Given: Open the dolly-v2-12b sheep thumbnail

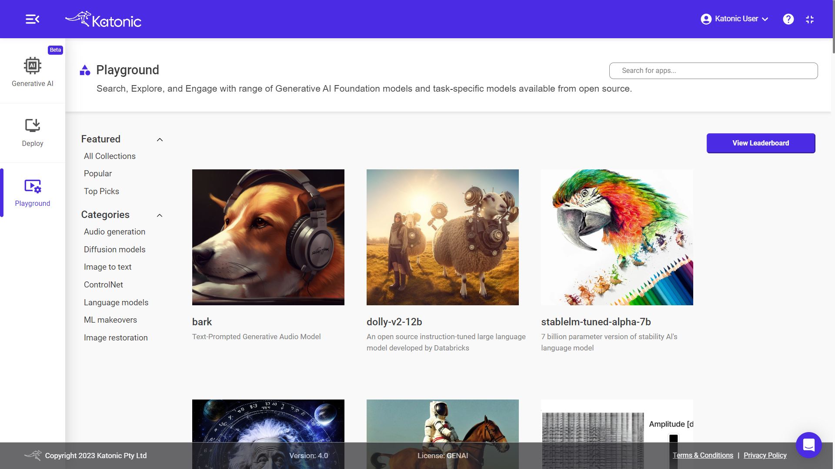Looking at the screenshot, I should coord(443,237).
